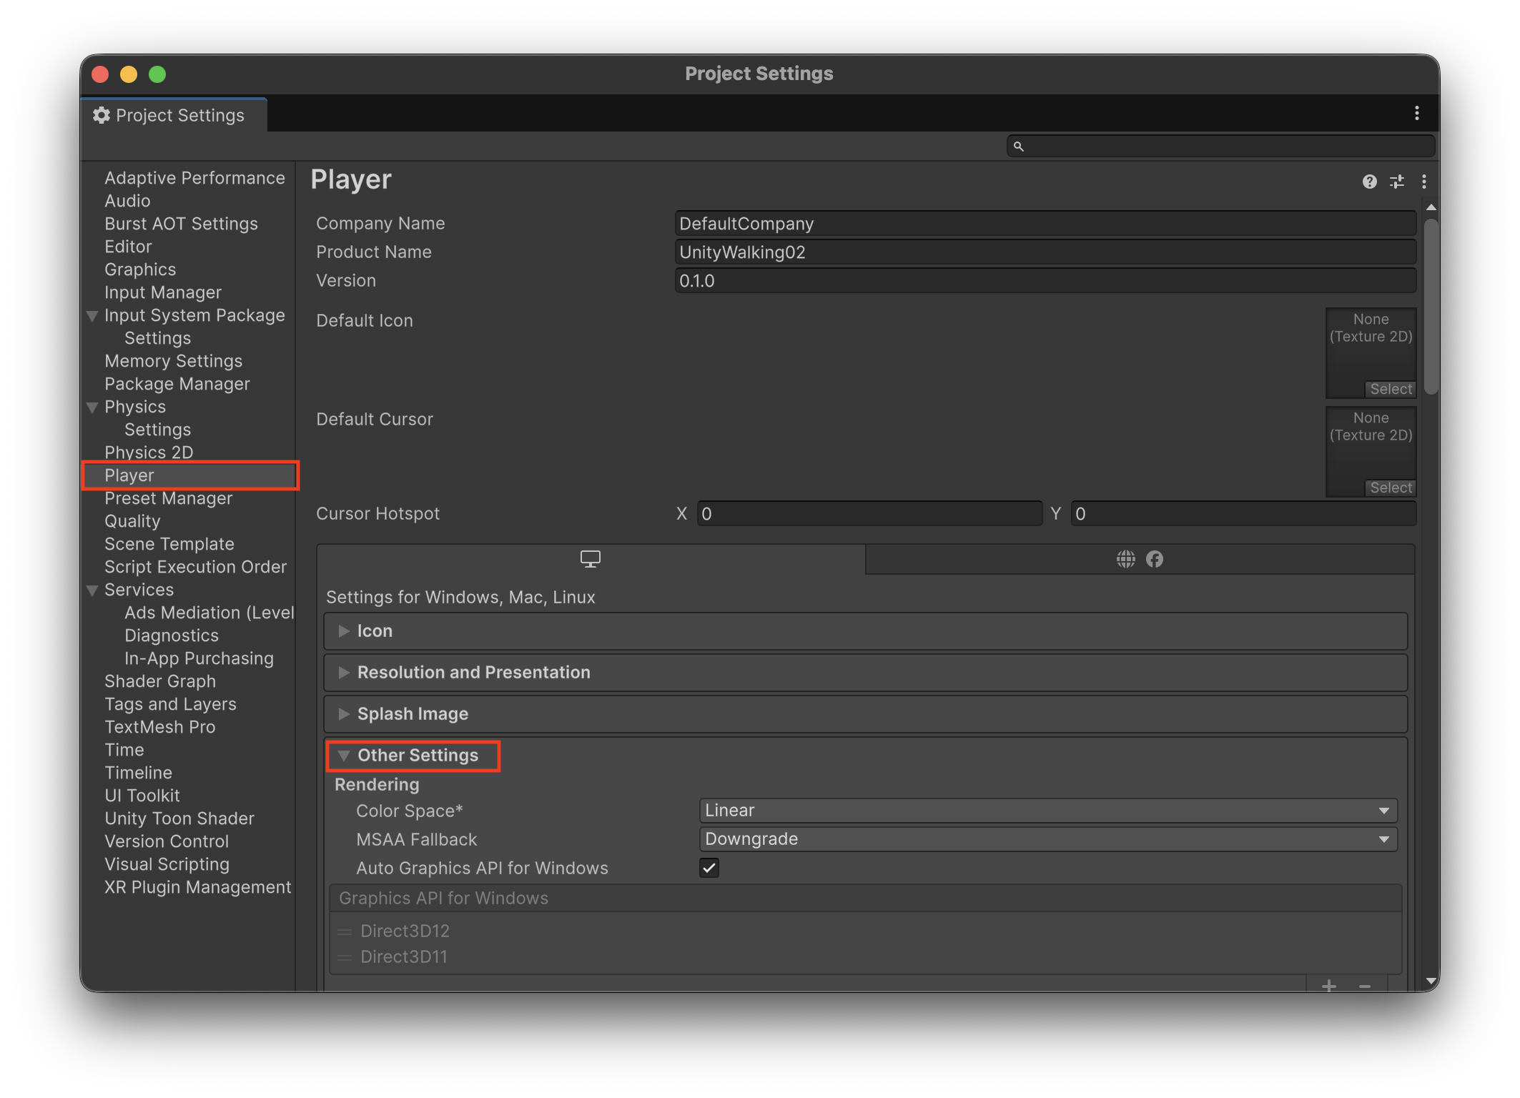
Task: Open Burst AOT Settings category
Action: coord(181,224)
